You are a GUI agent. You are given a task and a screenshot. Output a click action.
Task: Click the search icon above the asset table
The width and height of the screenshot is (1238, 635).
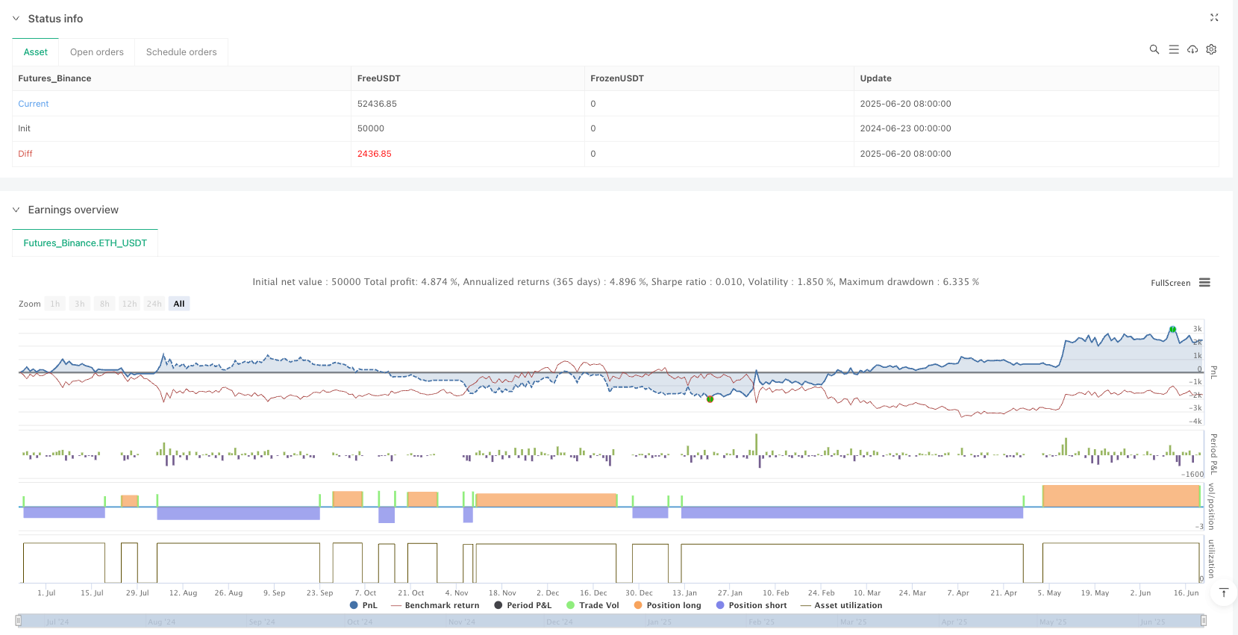[1154, 49]
